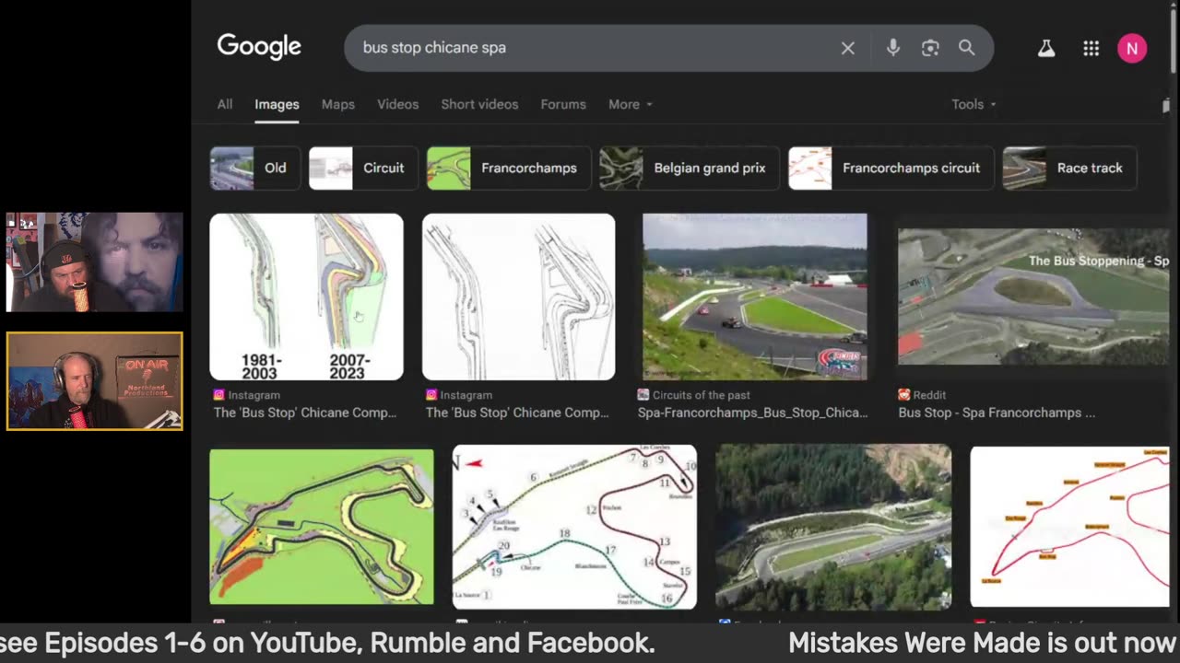
Task: Select the Images tab
Action: (277, 105)
